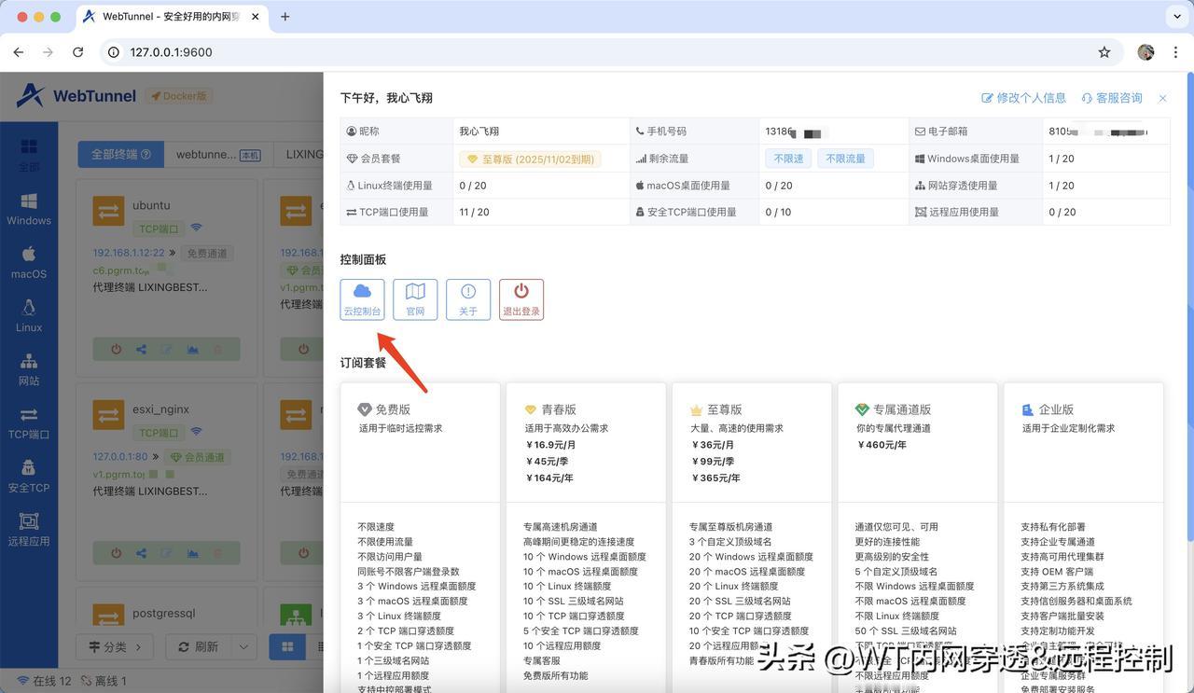Select macOS category in the sidebar
1194x693 pixels.
29,262
